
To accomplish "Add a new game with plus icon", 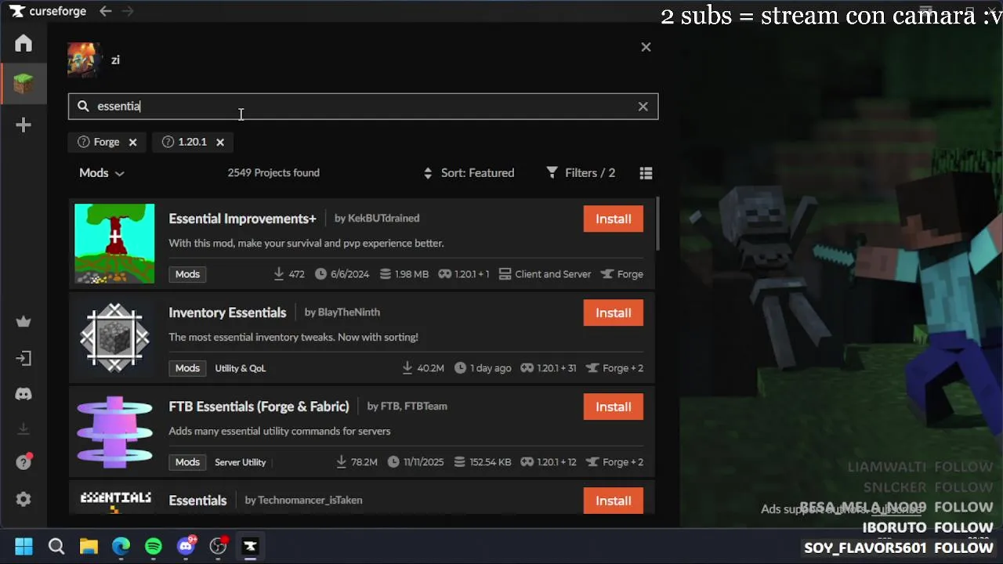I will coord(24,125).
